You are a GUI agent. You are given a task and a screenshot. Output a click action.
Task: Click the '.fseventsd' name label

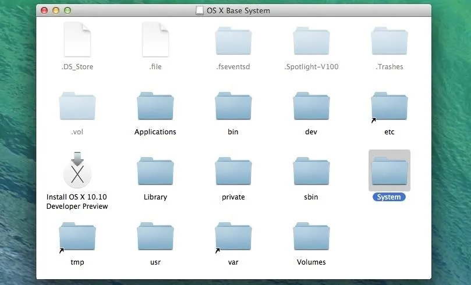(233, 67)
